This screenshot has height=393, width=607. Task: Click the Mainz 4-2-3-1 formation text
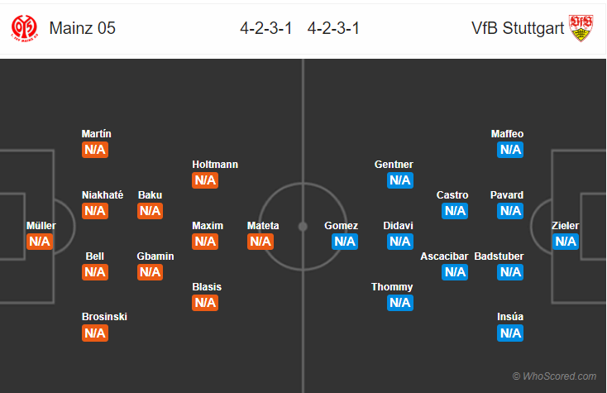pyautogui.click(x=266, y=28)
